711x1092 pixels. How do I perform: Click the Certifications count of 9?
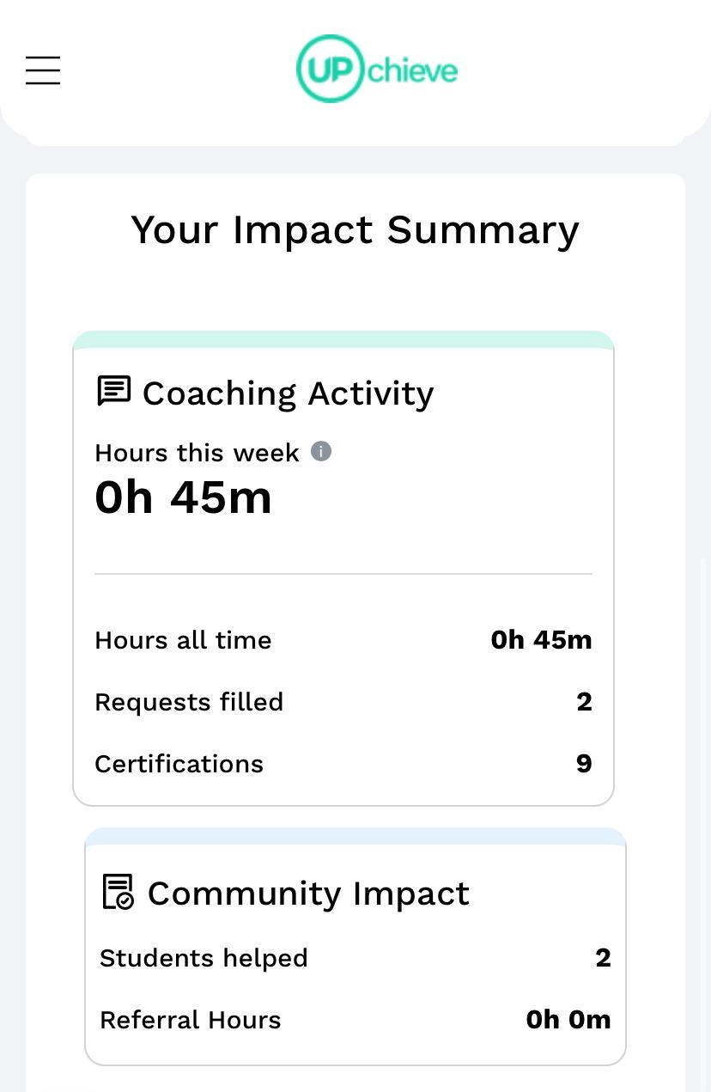click(584, 764)
